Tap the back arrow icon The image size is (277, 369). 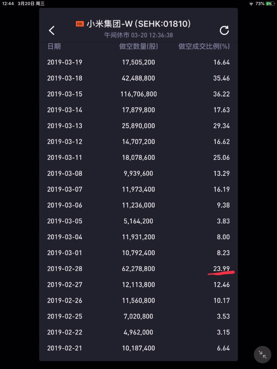pos(52,30)
